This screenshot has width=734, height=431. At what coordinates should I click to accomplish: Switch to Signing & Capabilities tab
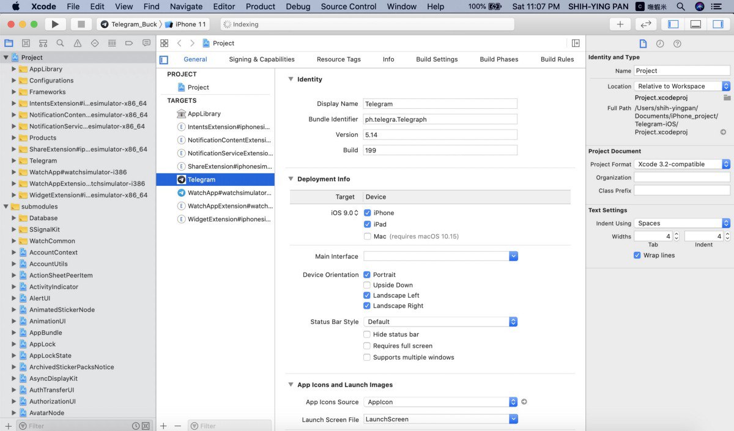click(262, 59)
